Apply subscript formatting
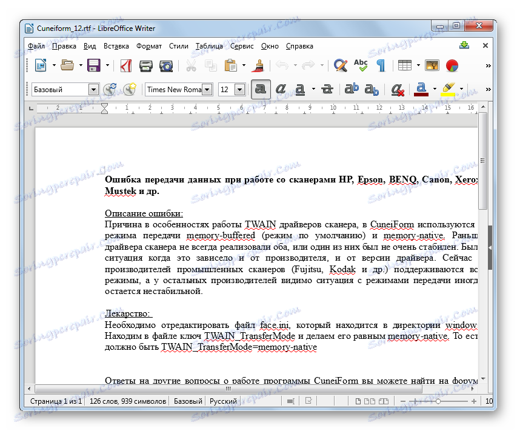Image resolution: width=517 pixels, height=431 pixels. [372, 90]
